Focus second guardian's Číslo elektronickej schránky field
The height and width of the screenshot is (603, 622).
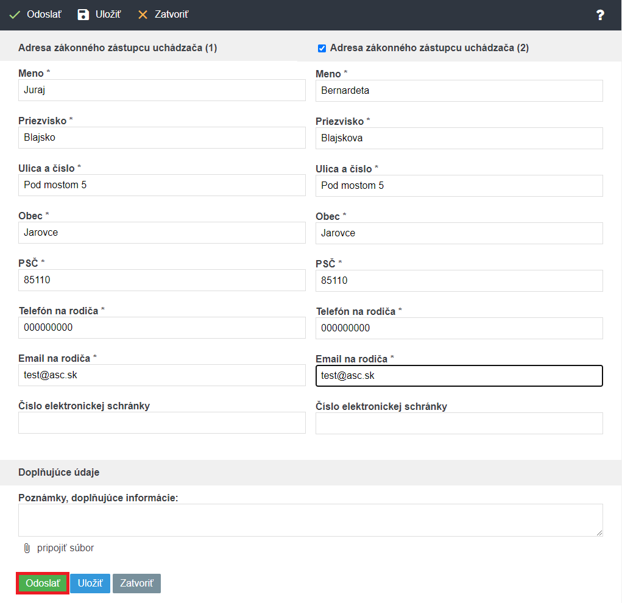[459, 423]
